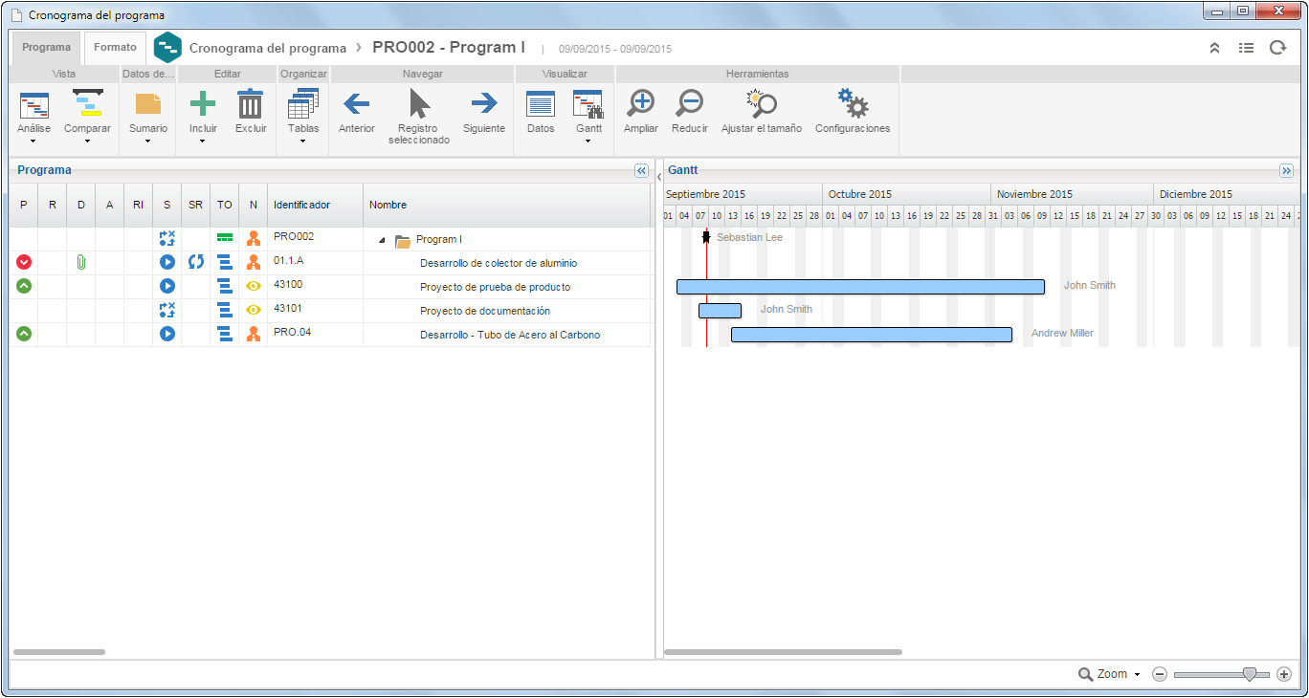Click Ampliar magnifier icon
The image size is (1309, 698).
coord(640,104)
